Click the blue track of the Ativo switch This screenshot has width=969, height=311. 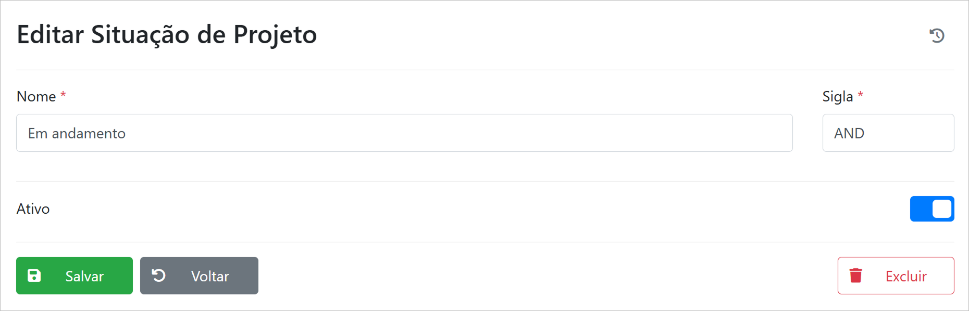[921, 209]
